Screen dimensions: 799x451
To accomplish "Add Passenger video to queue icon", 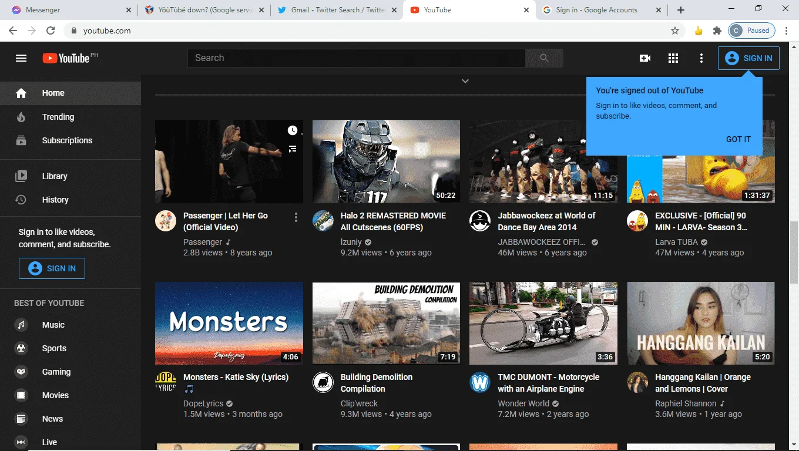I will point(293,149).
